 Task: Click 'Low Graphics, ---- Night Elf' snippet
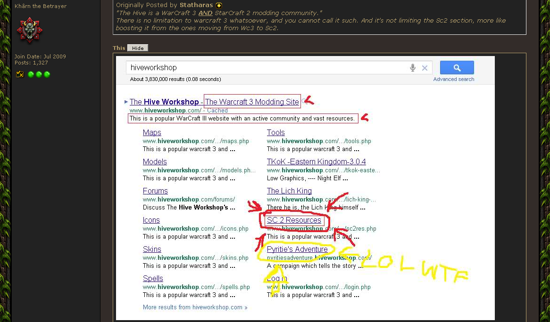coord(307,178)
